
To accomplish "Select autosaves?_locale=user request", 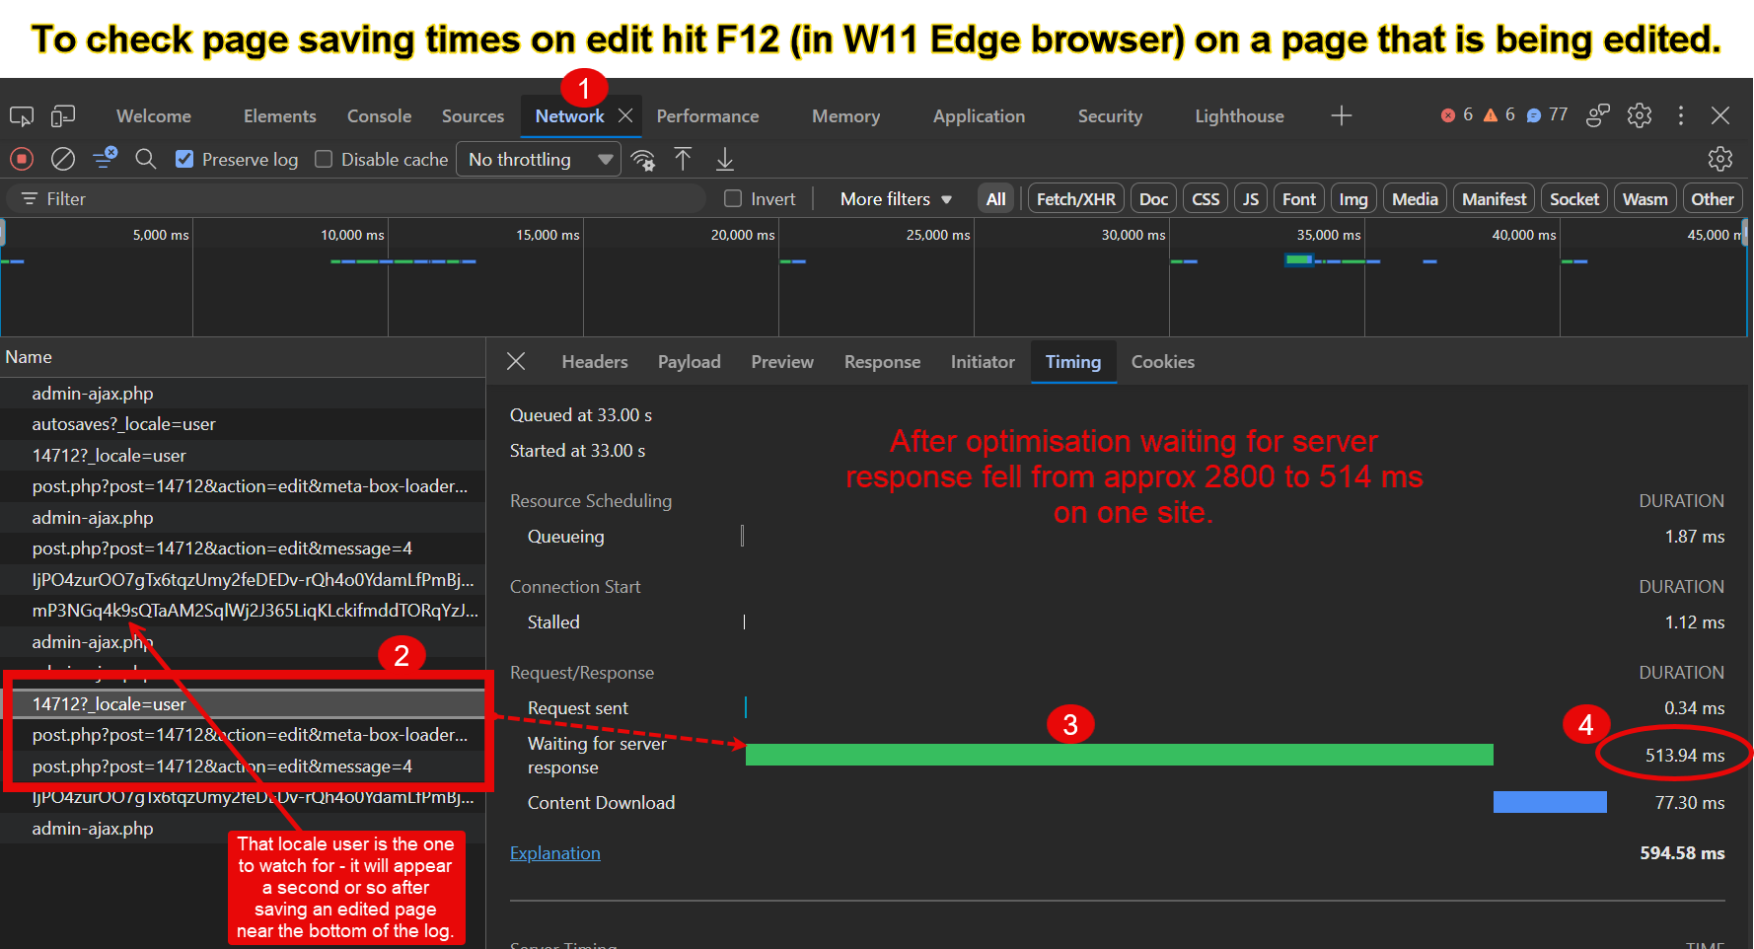I will [243, 424].
